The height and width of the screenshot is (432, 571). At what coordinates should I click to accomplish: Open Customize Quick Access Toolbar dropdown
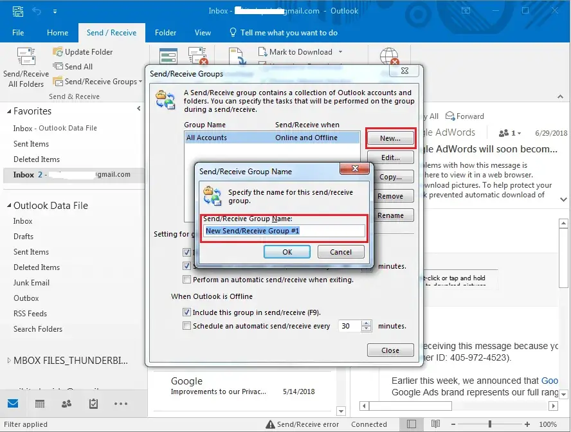(x=55, y=12)
